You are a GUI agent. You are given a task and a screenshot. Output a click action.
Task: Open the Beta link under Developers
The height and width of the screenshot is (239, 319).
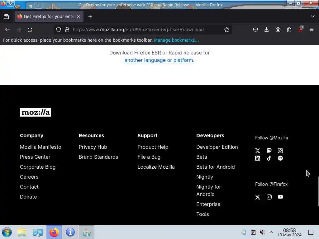point(202,157)
